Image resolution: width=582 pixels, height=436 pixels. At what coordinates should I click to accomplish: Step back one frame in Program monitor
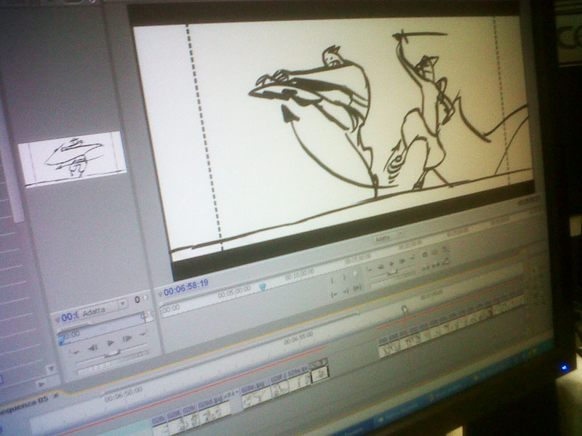[381, 267]
